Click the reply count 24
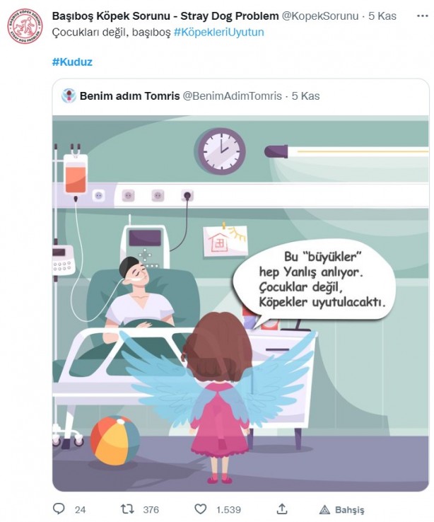 [x=80, y=509]
